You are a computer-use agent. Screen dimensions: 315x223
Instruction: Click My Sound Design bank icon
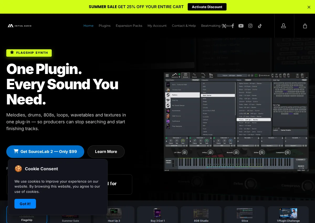point(168,105)
